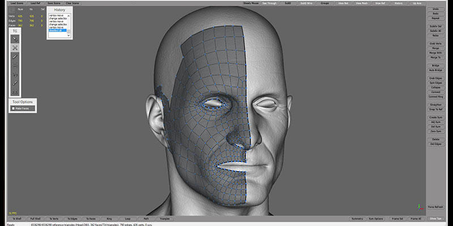453x226 pixels.
Task: Select the Simple Edit arrow tool in TG panel
Action: (15, 38)
